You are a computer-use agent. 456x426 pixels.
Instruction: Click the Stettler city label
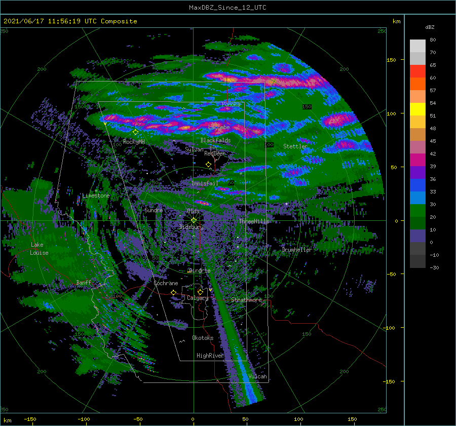295,146
